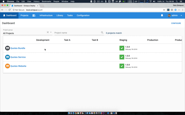Image resolution: width=185 pixels, height=115 pixels.
Task: Click the Test B column header
Action: coord(95,40)
